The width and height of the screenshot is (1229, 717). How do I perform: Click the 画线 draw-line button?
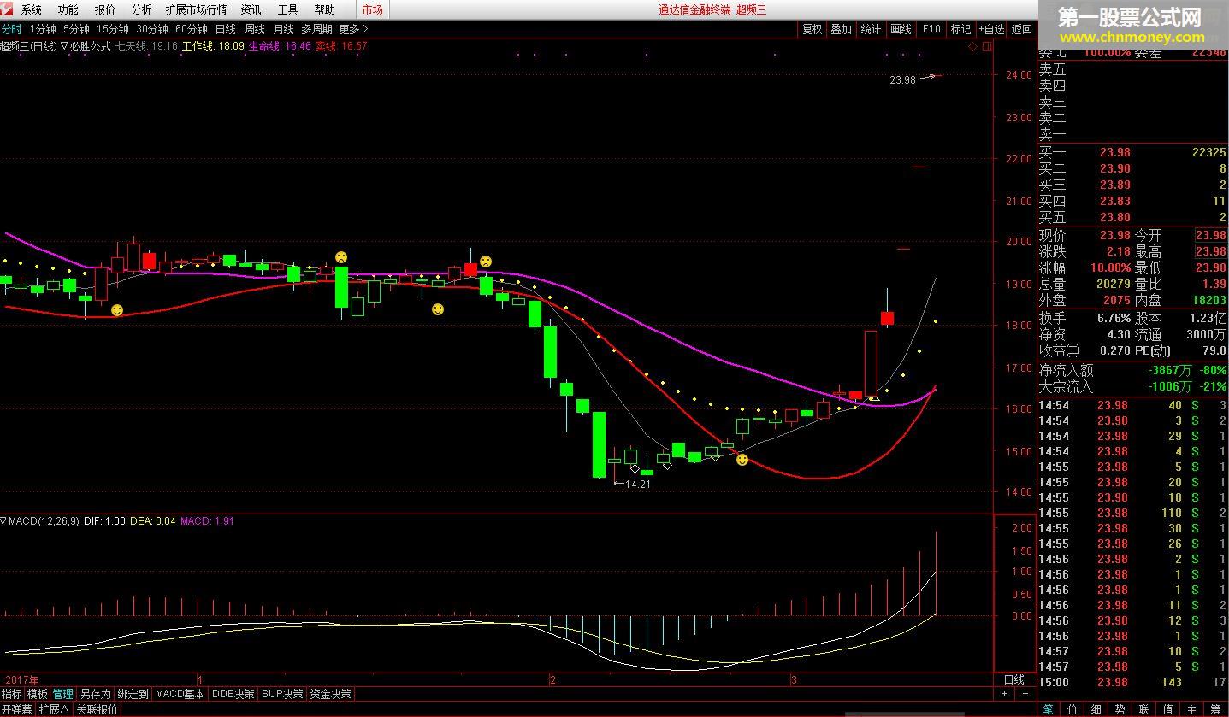901,29
